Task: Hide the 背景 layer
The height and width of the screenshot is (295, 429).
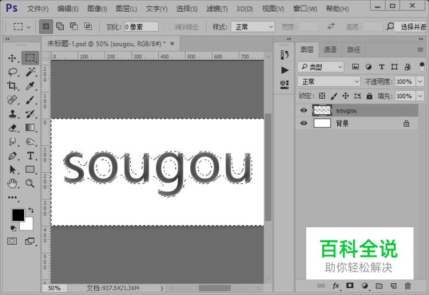Action: click(303, 123)
